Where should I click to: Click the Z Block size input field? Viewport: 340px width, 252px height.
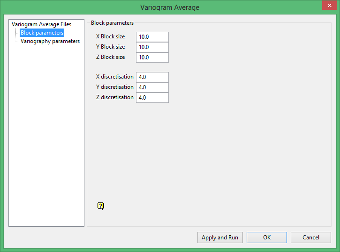tap(152, 58)
